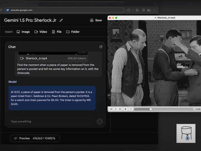Fast forward the video player
201x151 pixels.
click(120, 109)
